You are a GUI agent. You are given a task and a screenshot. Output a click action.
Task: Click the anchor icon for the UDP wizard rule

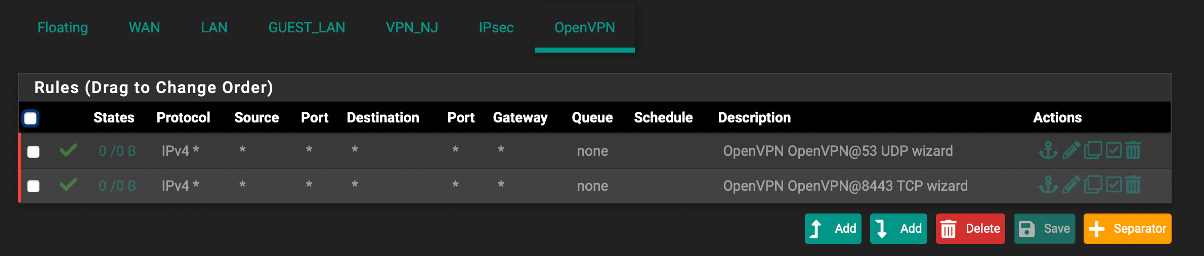(1048, 151)
